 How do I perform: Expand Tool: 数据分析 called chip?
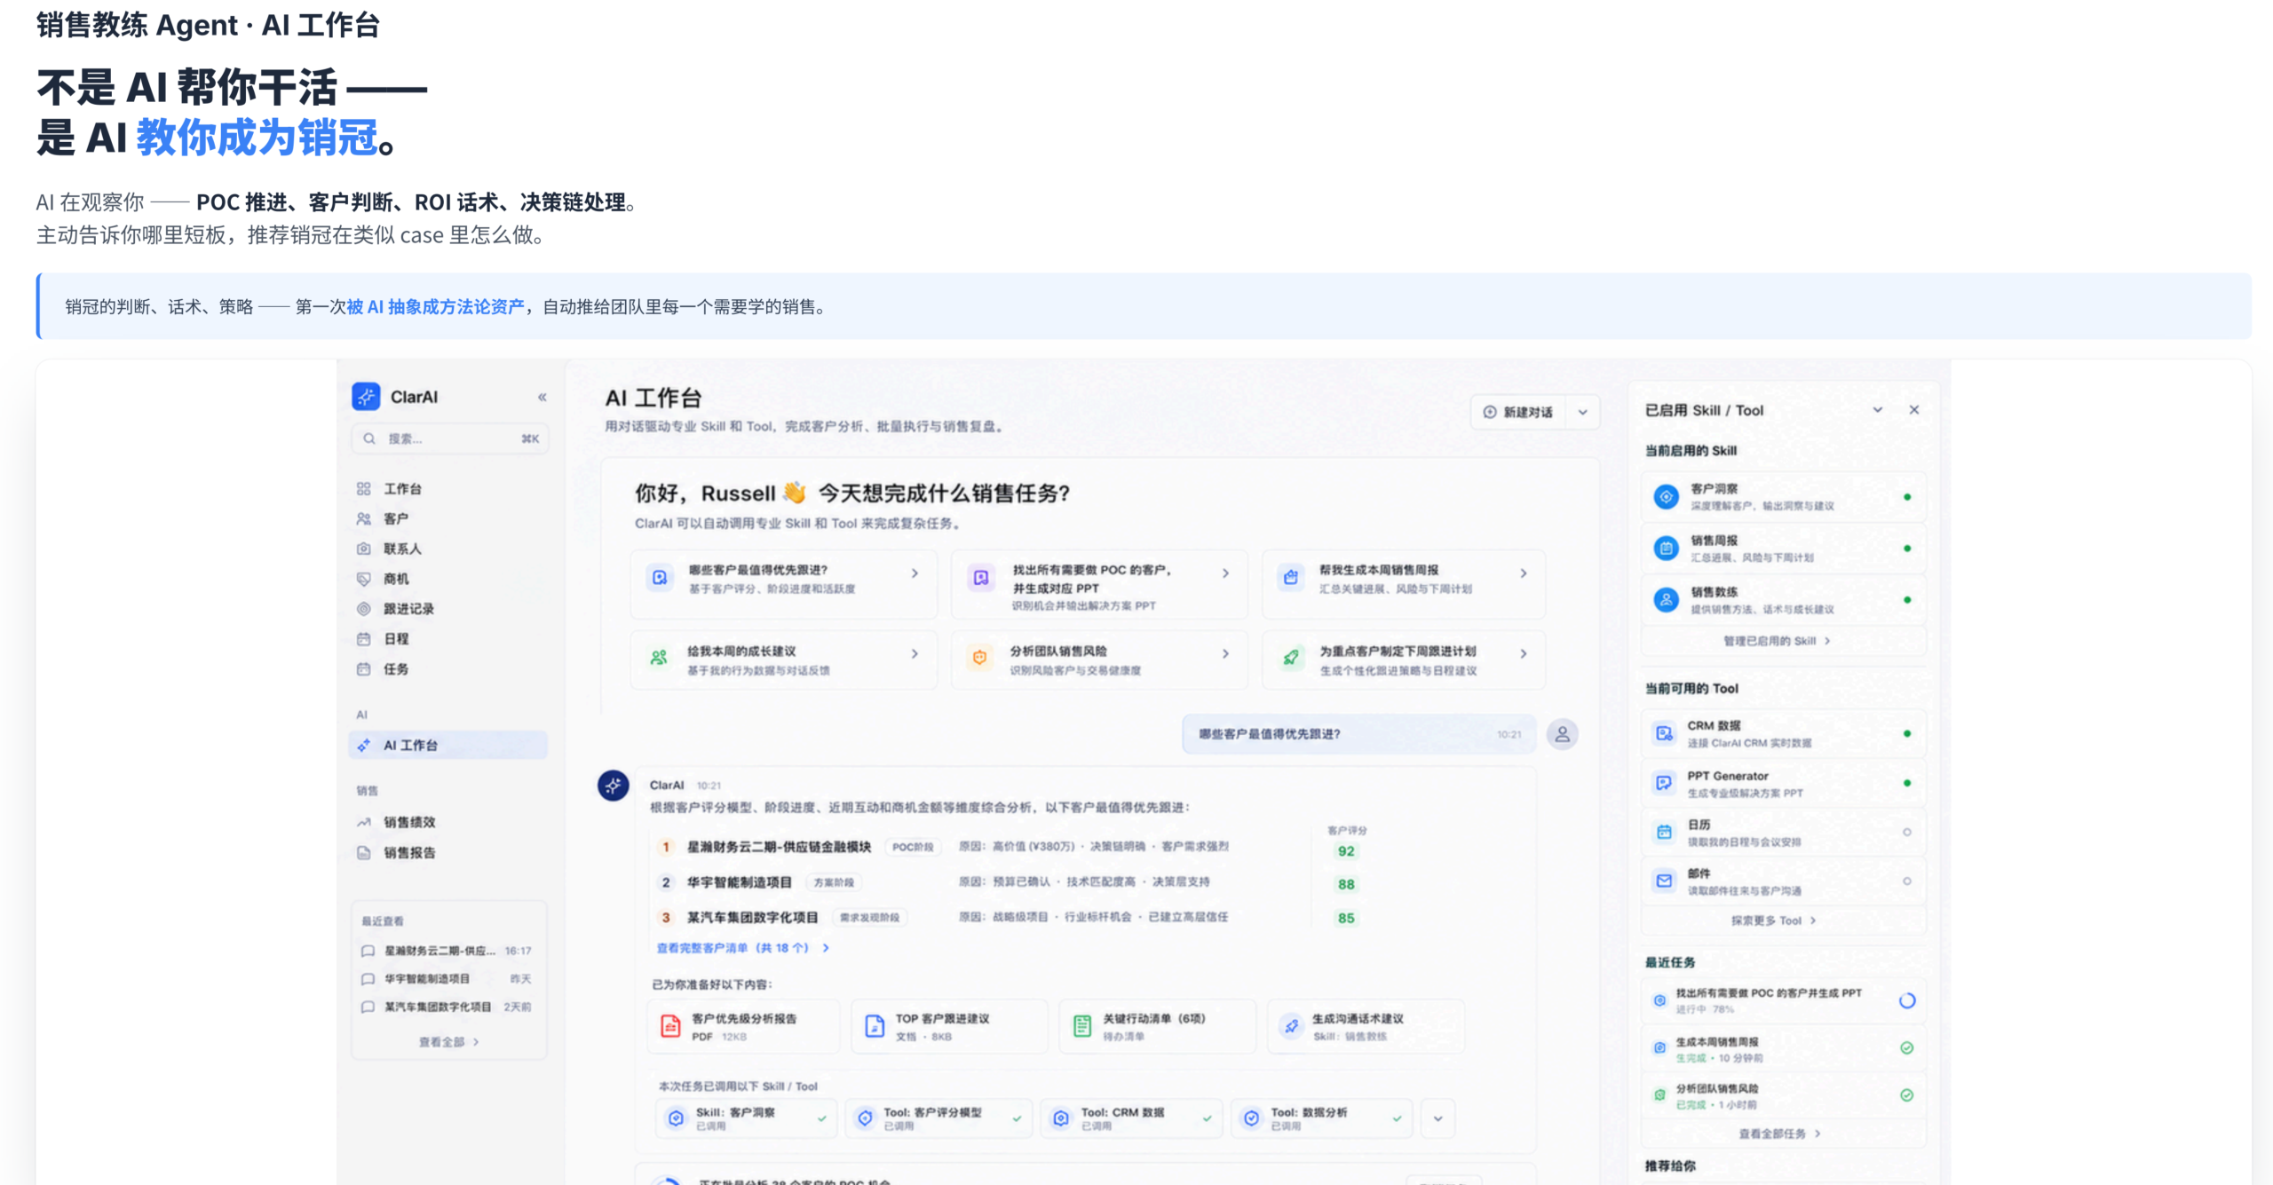[1322, 1118]
